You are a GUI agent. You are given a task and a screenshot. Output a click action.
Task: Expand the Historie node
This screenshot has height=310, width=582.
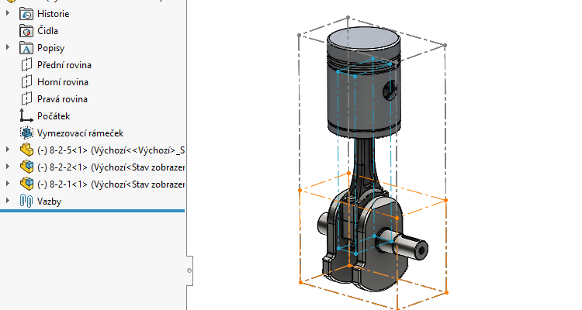(8, 13)
